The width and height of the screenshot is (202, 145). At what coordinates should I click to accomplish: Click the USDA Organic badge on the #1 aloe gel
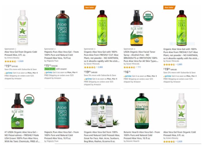click(x=29, y=99)
